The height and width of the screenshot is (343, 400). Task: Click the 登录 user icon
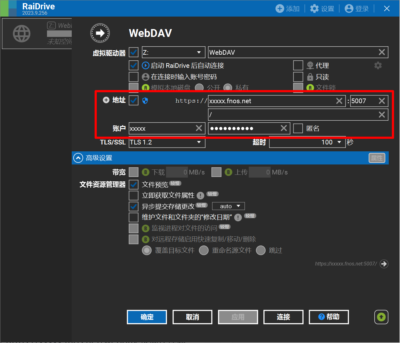tap(349, 8)
